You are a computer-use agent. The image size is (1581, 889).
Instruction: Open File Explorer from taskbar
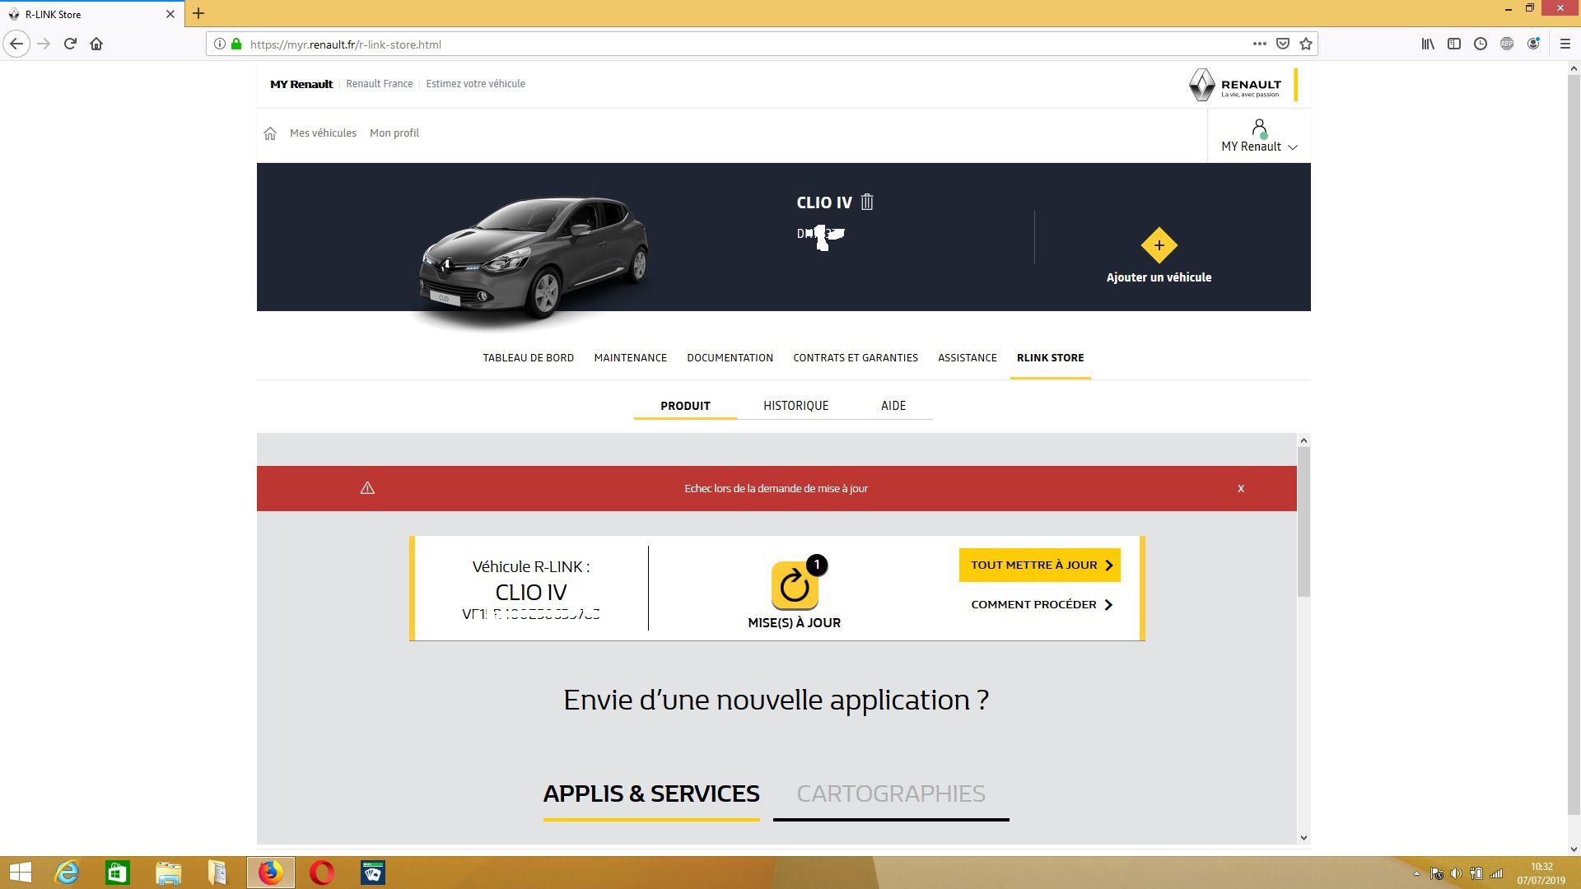(x=168, y=873)
